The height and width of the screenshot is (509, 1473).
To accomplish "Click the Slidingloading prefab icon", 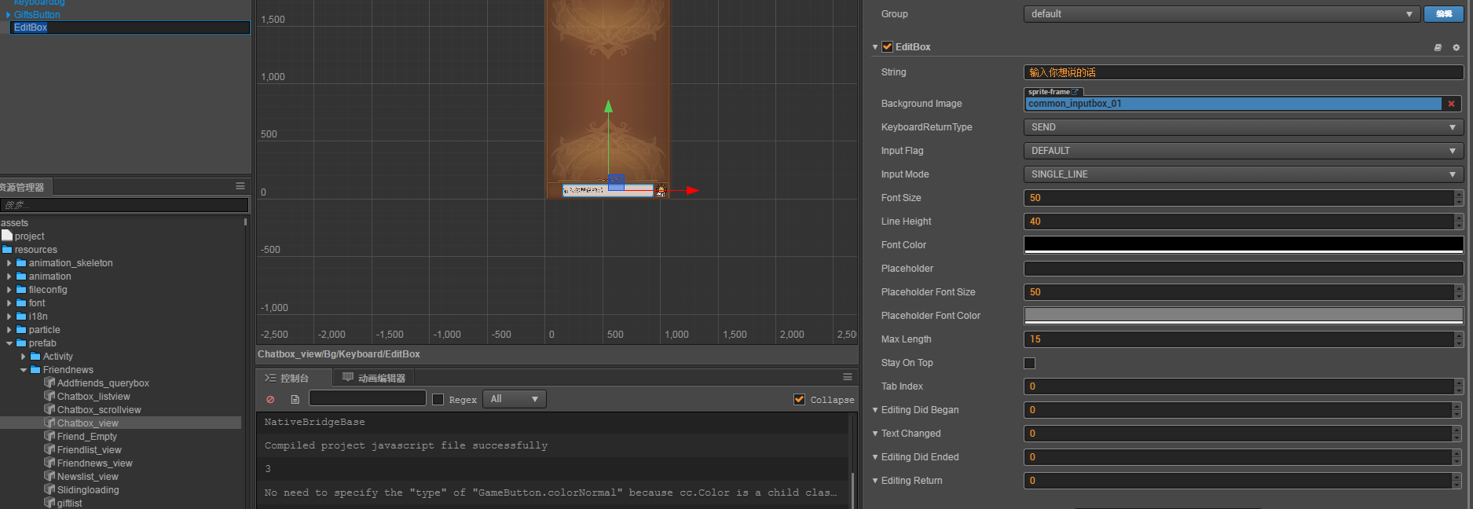I will (49, 489).
